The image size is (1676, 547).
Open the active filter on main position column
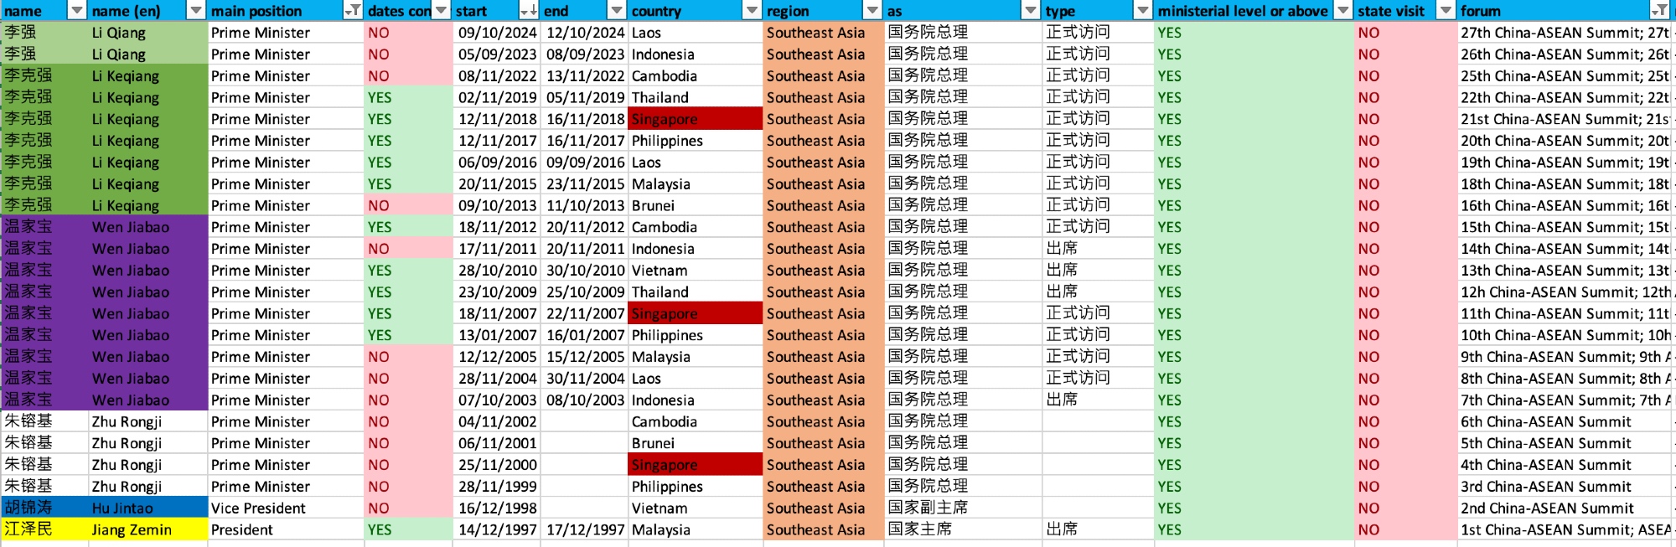(x=354, y=11)
